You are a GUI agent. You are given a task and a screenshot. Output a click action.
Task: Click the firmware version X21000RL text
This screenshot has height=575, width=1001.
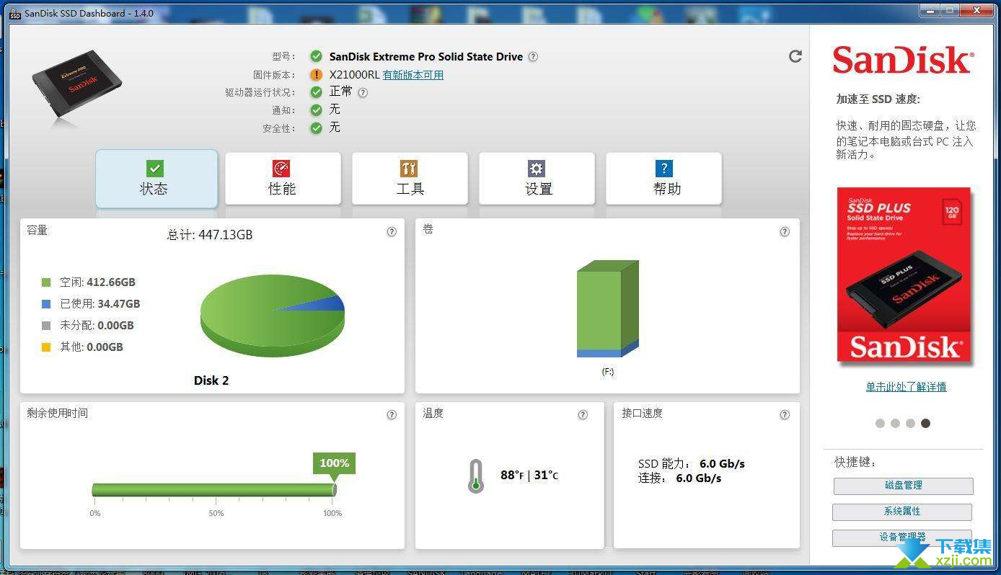point(354,75)
